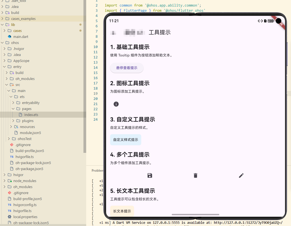This screenshot has width=291, height=226.
Task: Open local.properties file
Action: [25, 217]
